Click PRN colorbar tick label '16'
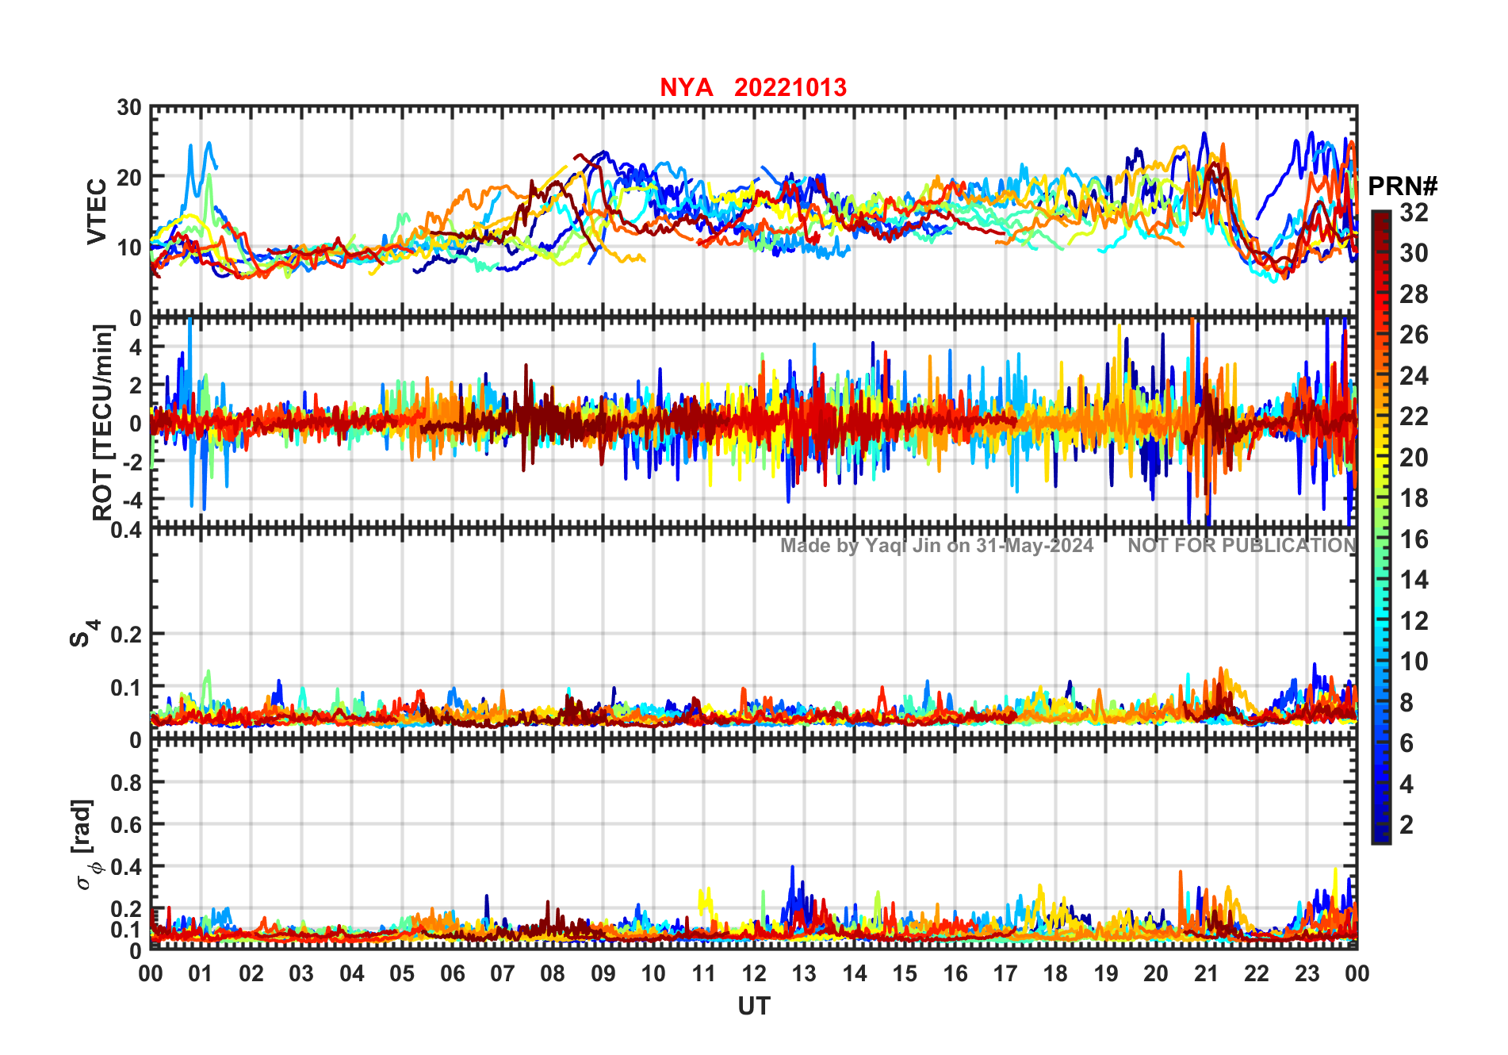 [1414, 539]
